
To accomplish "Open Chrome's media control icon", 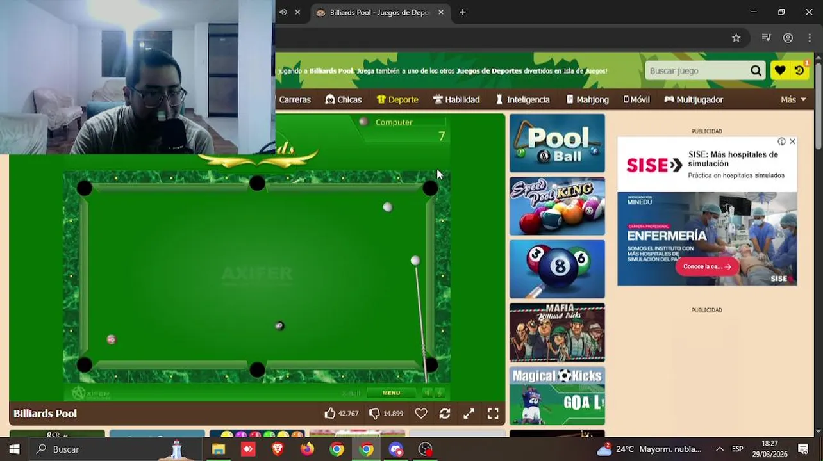I will click(x=766, y=38).
